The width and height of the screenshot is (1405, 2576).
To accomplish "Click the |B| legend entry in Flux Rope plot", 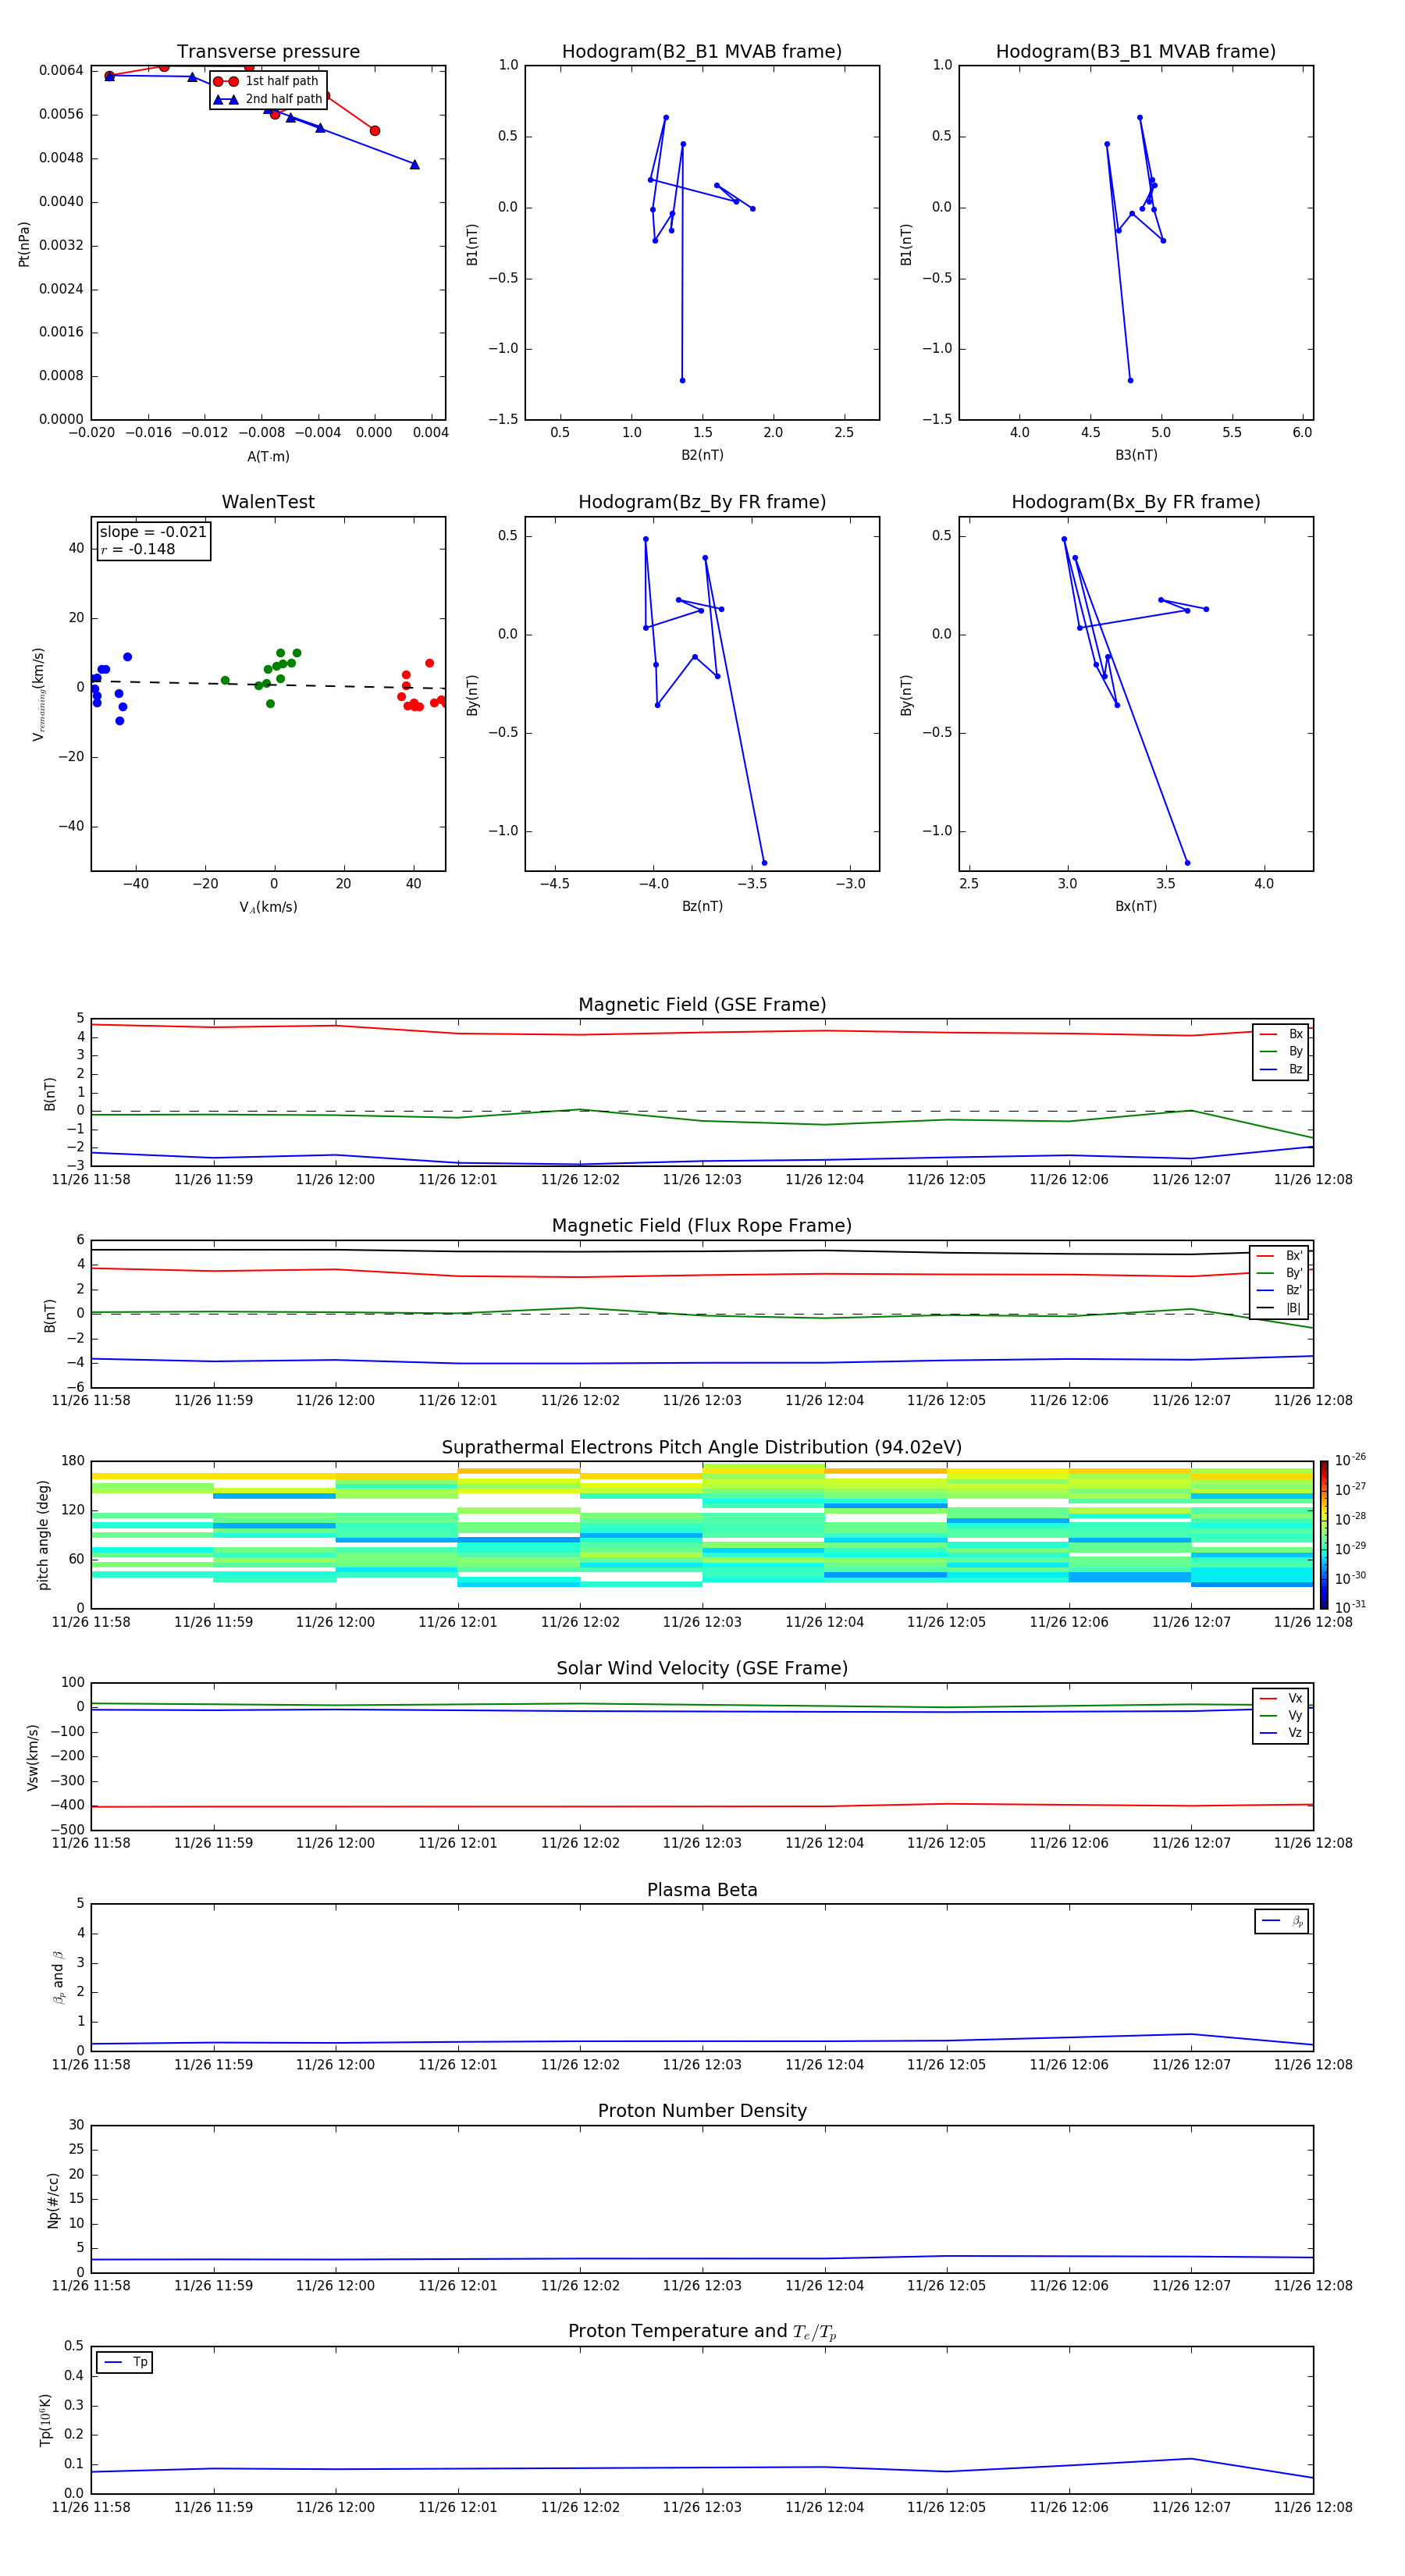I will (1279, 1308).
